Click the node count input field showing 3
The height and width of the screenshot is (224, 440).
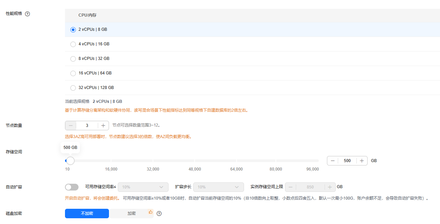tap(87, 126)
